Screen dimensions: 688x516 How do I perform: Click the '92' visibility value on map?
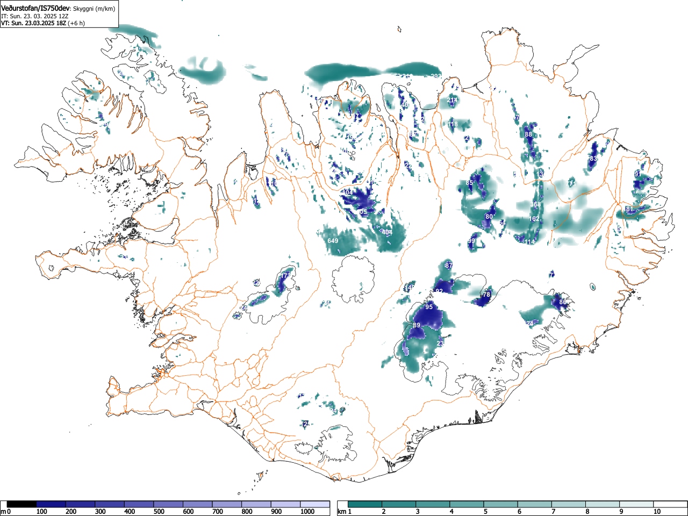(x=439, y=291)
